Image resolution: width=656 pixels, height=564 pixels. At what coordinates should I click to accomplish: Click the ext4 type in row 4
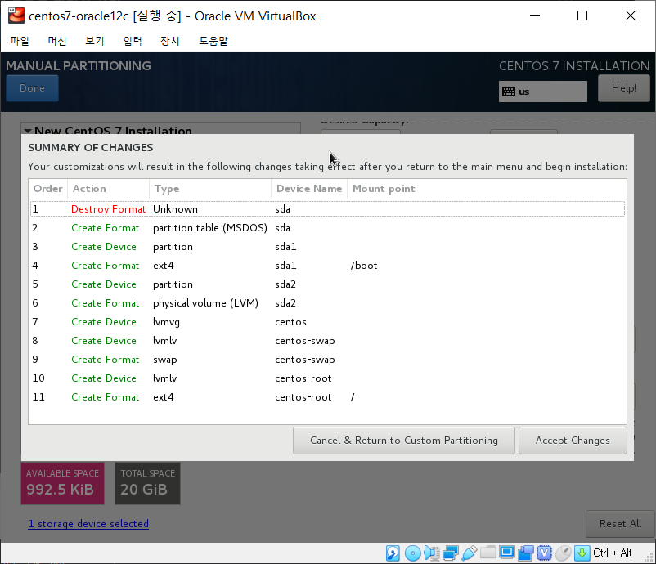click(163, 266)
